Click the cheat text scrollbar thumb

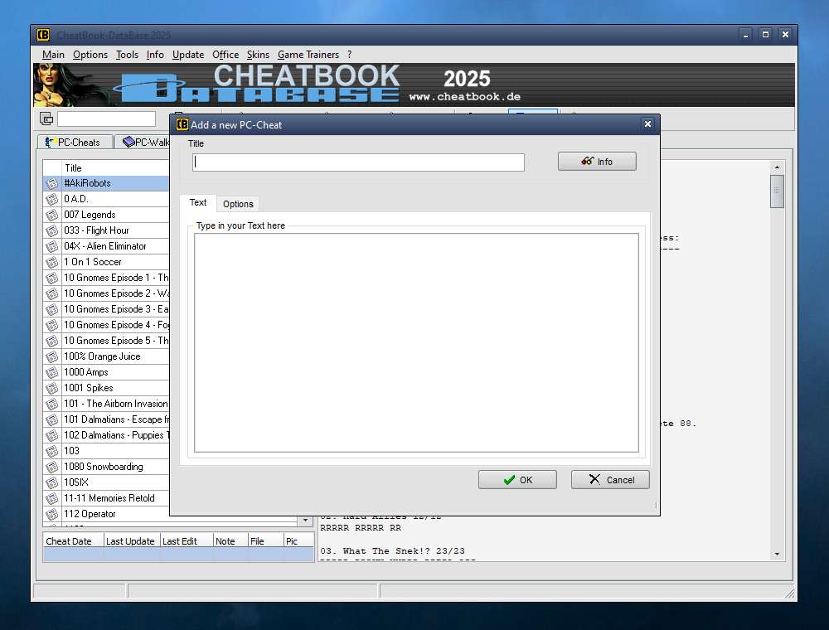coord(777,191)
